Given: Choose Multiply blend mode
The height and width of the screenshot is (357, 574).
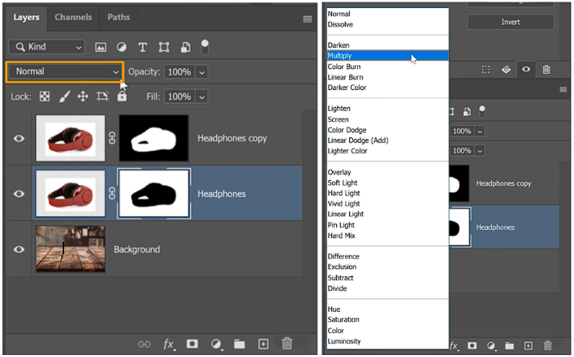Looking at the screenshot, I should point(387,55).
